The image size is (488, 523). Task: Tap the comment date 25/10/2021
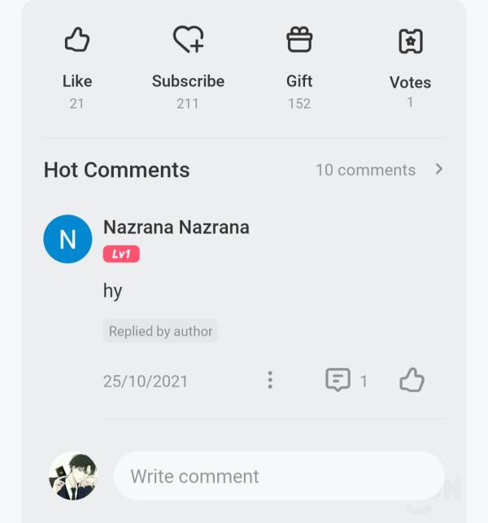point(145,381)
